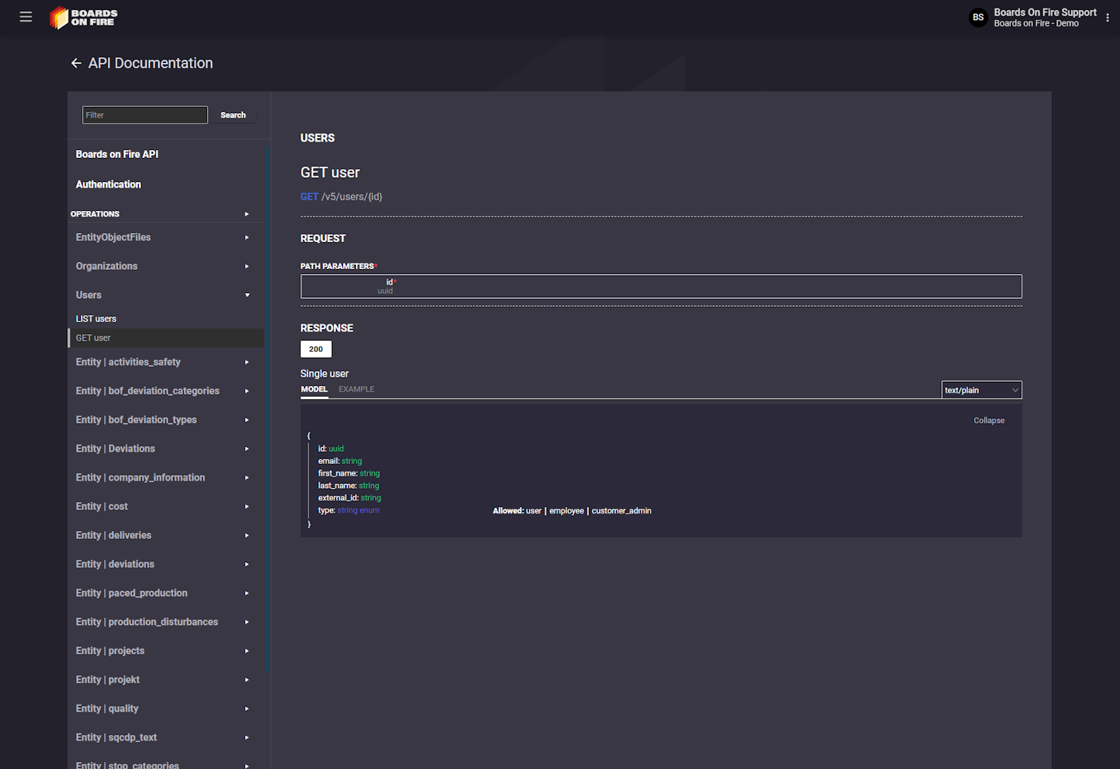Select the MODEL tab
Viewport: 1120px width, 769px height.
pyautogui.click(x=314, y=389)
